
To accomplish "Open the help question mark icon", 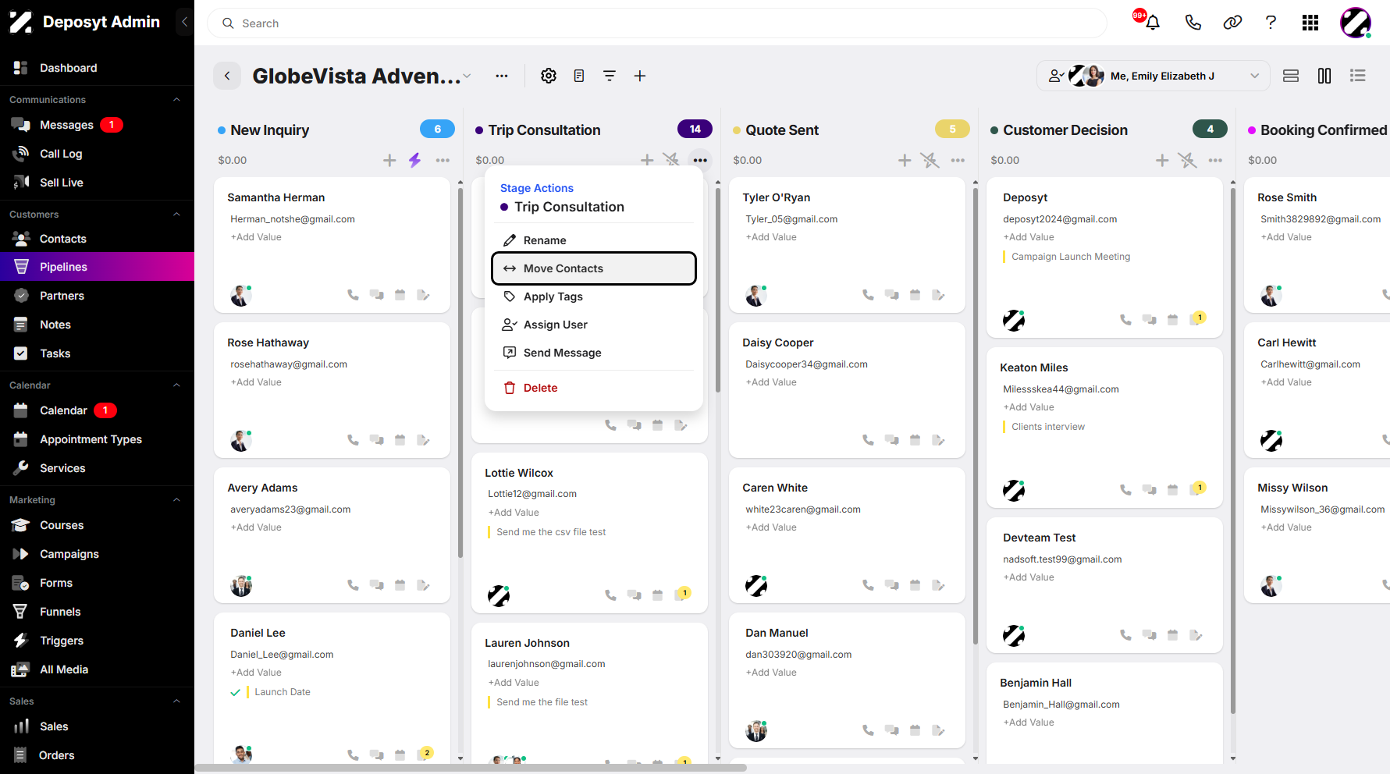I will (1271, 23).
